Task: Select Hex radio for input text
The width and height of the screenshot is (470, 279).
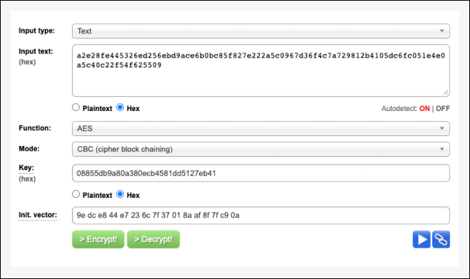Action: (x=120, y=107)
